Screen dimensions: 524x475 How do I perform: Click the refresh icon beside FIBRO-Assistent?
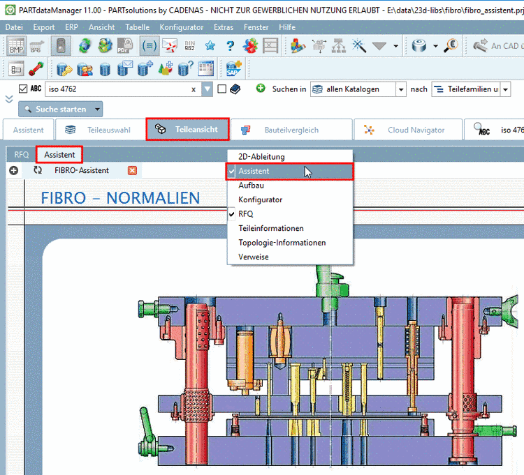coord(38,170)
